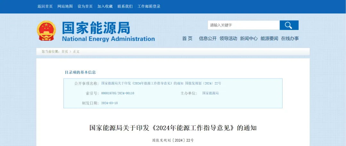
Task: Open 返回首页 link in top bar
Action: coord(45,6)
